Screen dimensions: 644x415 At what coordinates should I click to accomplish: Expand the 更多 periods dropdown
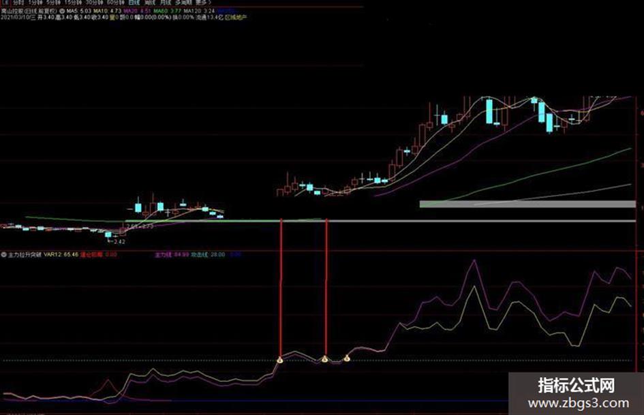pyautogui.click(x=204, y=3)
